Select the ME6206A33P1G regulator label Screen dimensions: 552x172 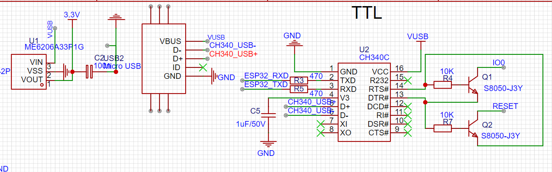pyautogui.click(x=54, y=47)
